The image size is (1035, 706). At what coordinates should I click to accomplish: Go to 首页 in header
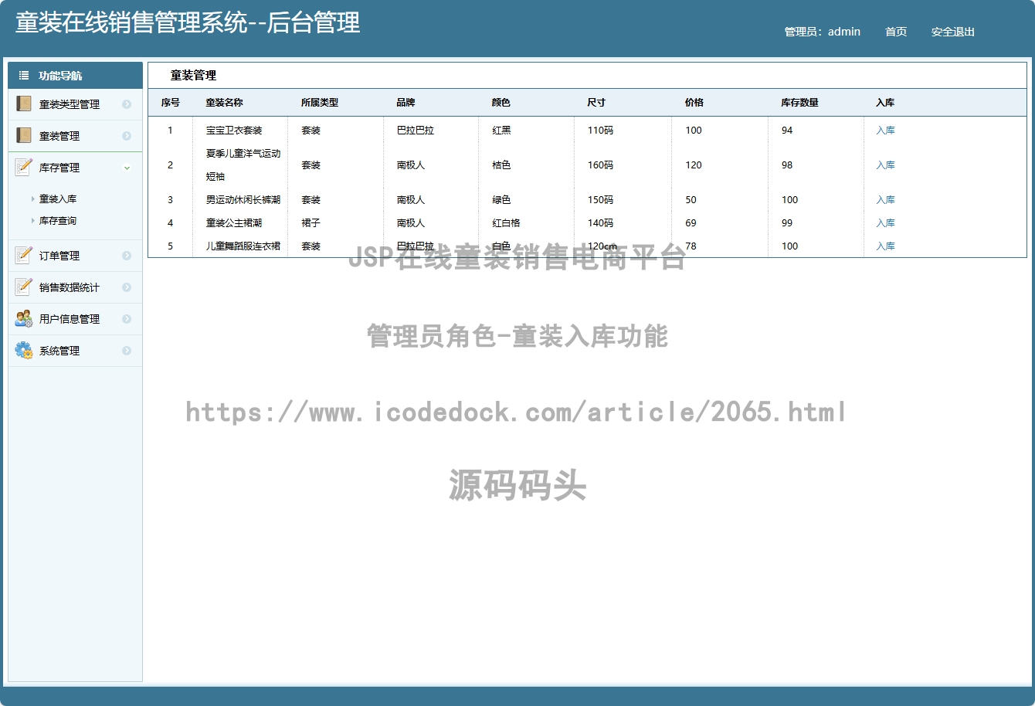coord(896,32)
